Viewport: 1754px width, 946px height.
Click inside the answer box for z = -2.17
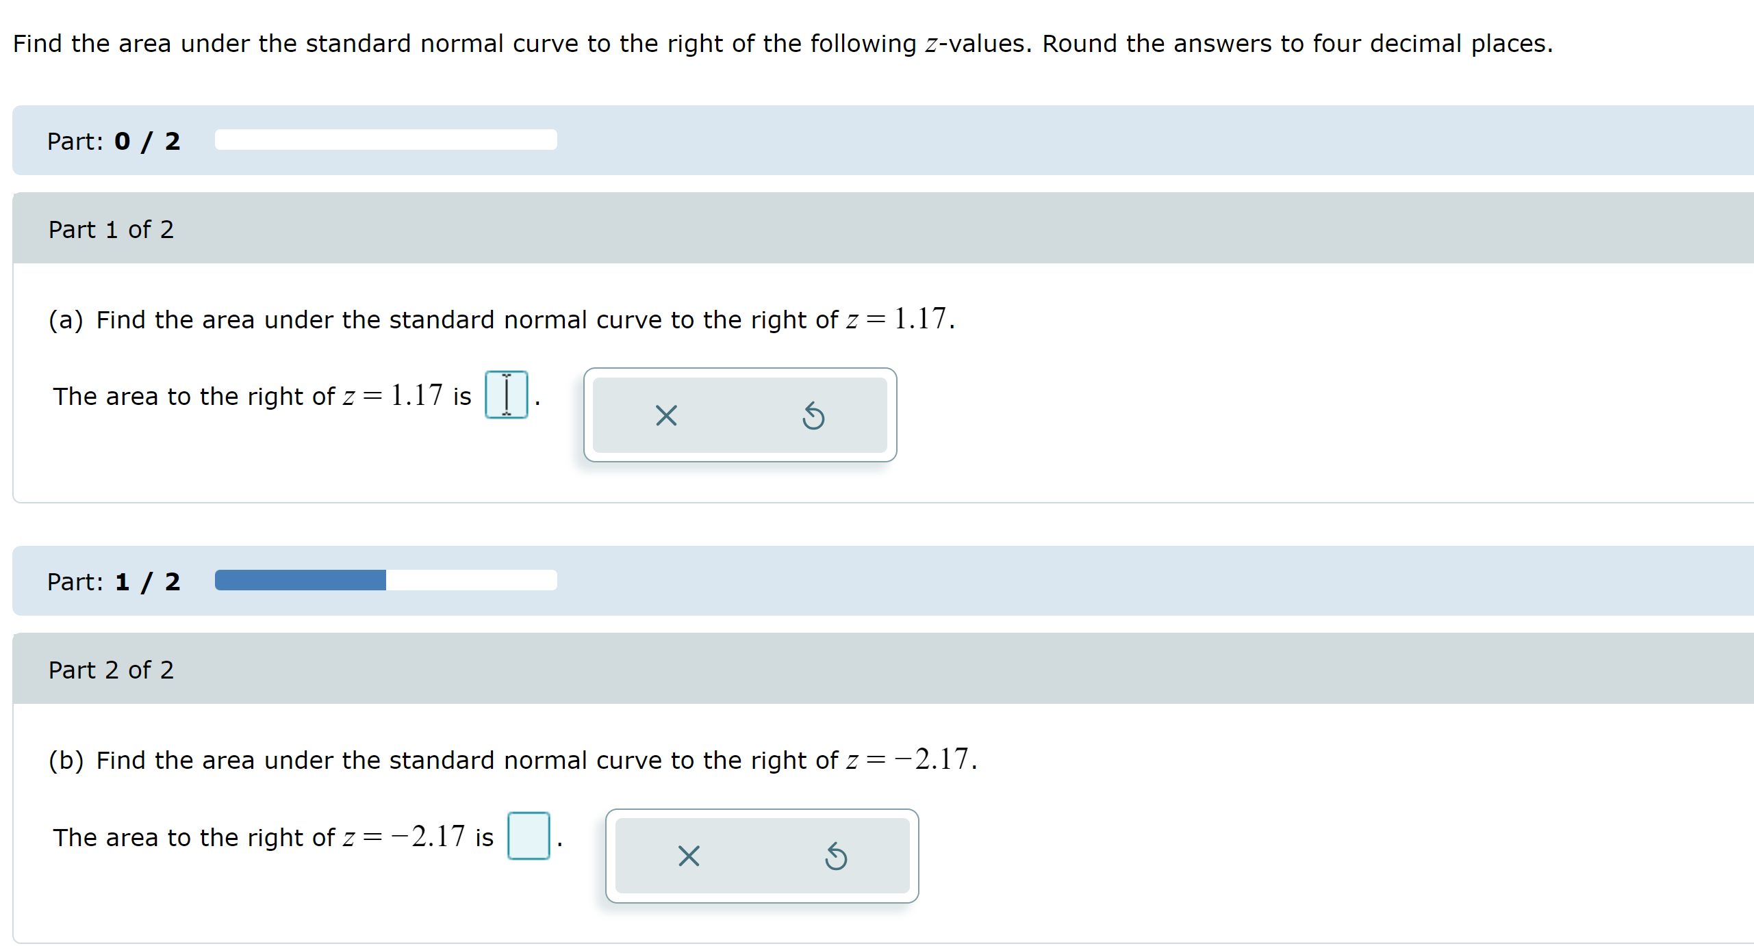529,836
